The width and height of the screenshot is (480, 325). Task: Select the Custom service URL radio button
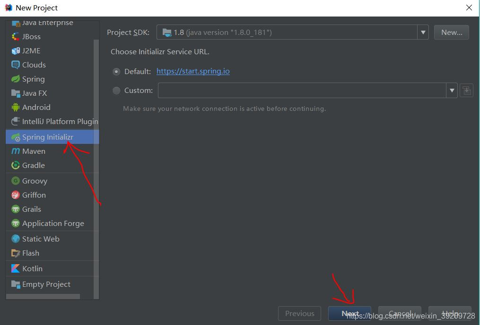[x=116, y=91]
